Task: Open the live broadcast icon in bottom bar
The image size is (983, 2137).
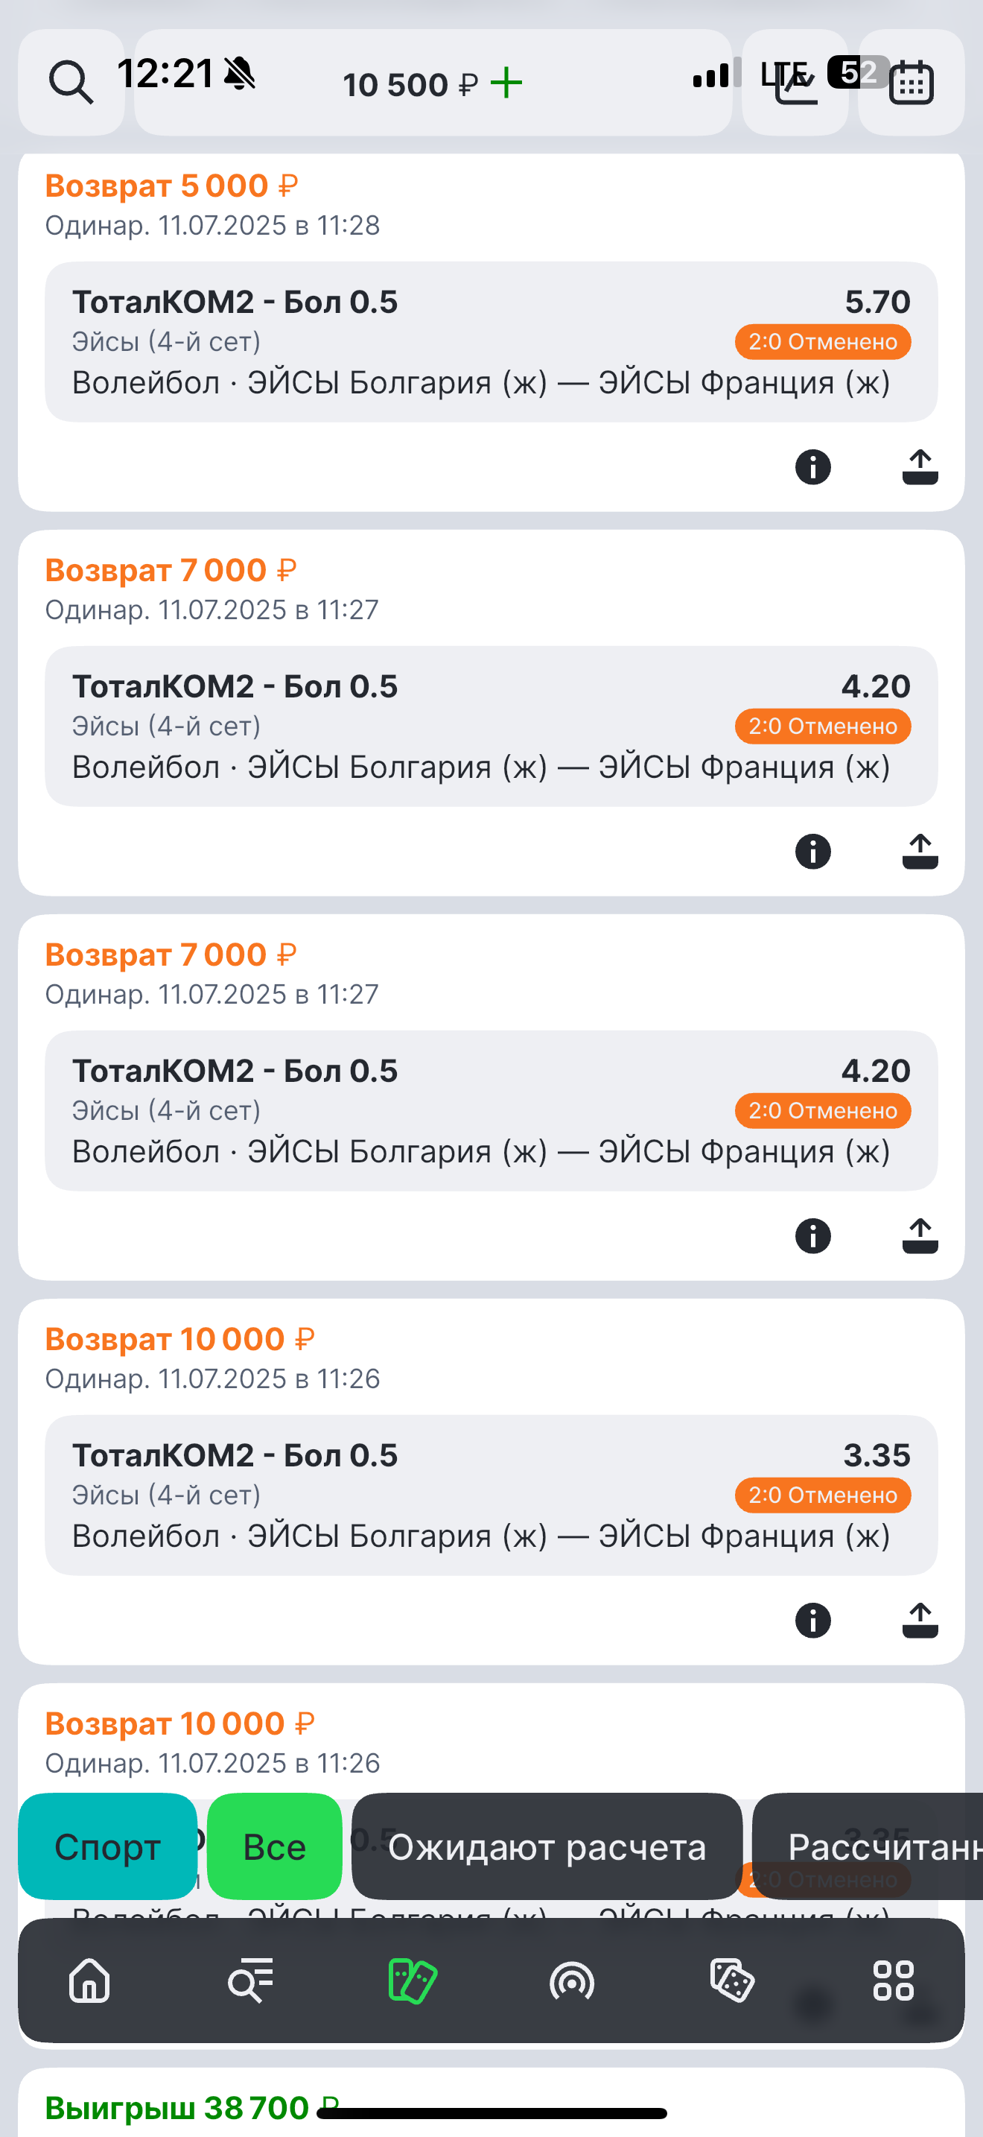Action: [572, 1981]
